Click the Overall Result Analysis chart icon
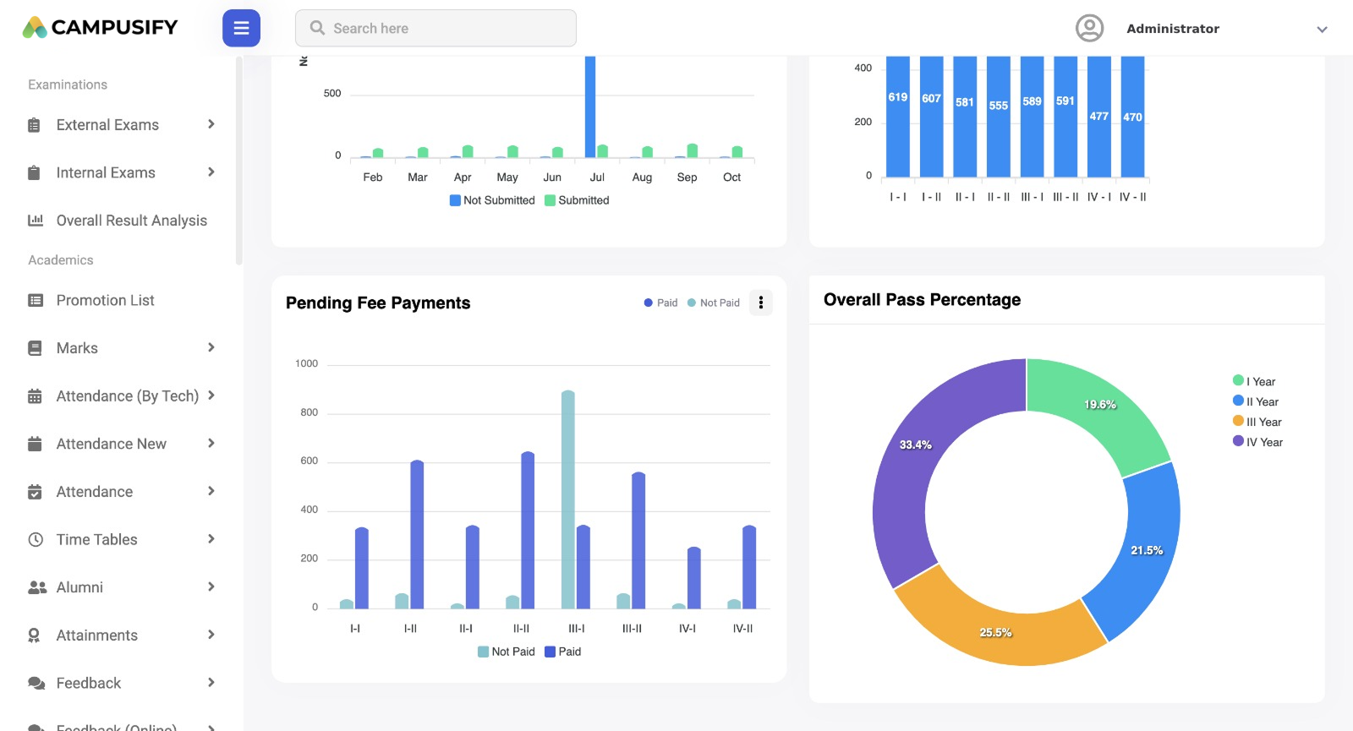This screenshot has width=1353, height=731. click(36, 221)
